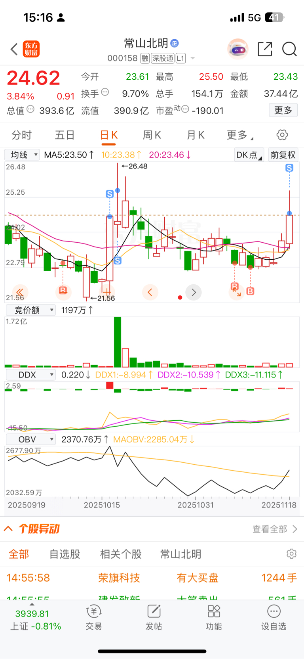Select 日K tab
Screen dimensions: 304x659
[108, 135]
